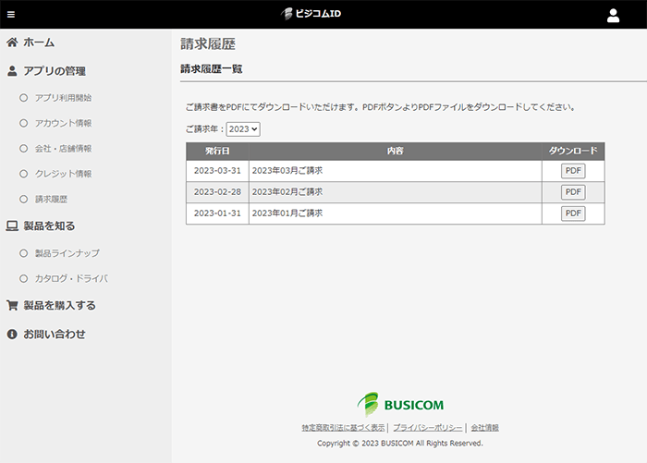The width and height of the screenshot is (647, 463).
Task: Open クレジット情報 in sidebar
Action: pos(63,174)
